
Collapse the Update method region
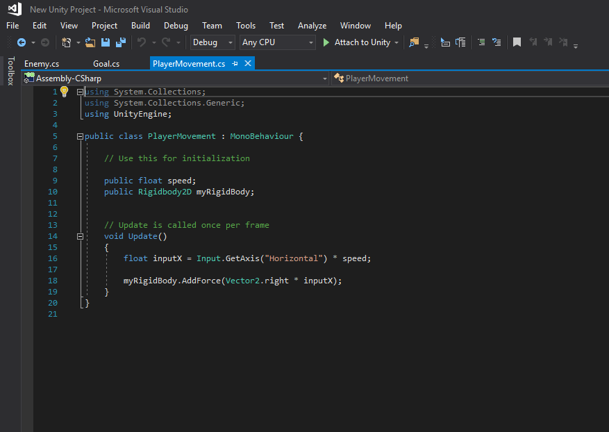pos(80,236)
